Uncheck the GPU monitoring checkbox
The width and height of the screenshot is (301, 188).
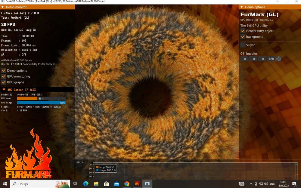coord(4,76)
